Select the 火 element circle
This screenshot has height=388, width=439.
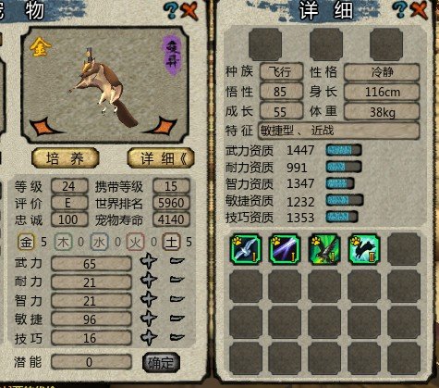135,242
